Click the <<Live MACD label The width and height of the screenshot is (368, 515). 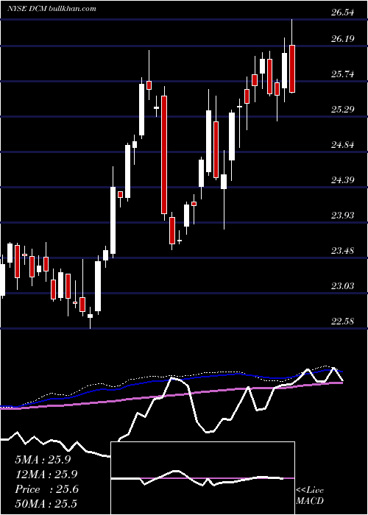(x=310, y=496)
